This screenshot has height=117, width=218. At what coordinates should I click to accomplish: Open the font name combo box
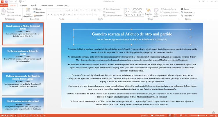coord(54,10)
